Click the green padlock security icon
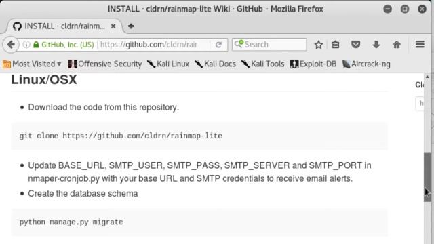Image resolution: width=434 pixels, height=244 pixels. click(36, 45)
